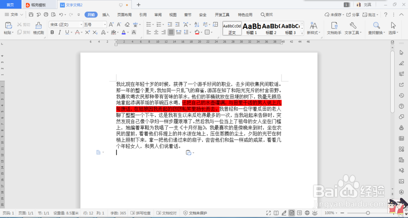Image resolution: width=408 pixels, height=218 pixels.
Task: Apply the 标题 2 heading style
Action: [271, 29]
